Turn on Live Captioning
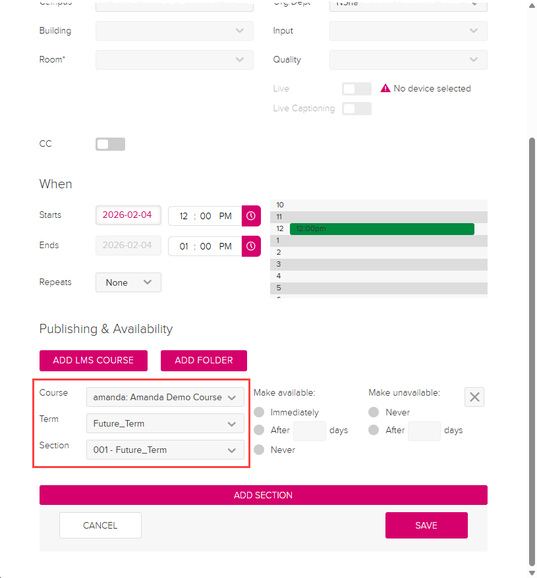This screenshot has height=578, width=537. tap(356, 108)
